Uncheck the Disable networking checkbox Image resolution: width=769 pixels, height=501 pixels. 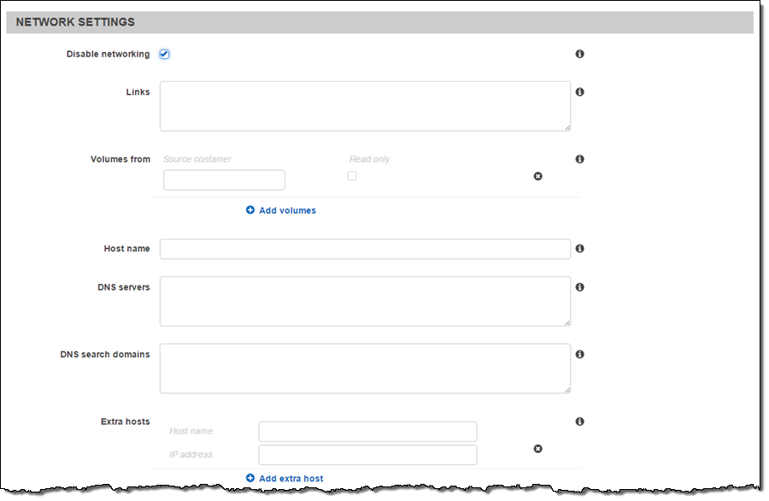[164, 55]
